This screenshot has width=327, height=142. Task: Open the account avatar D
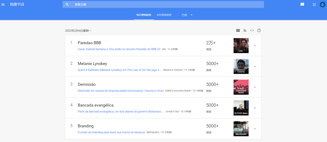click(x=322, y=4)
